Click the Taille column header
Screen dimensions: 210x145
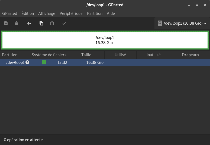[x=86, y=55]
